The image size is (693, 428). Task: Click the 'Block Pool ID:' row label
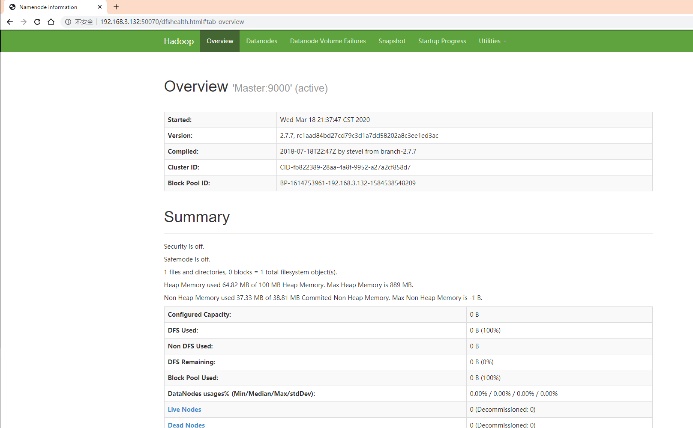[x=189, y=183]
